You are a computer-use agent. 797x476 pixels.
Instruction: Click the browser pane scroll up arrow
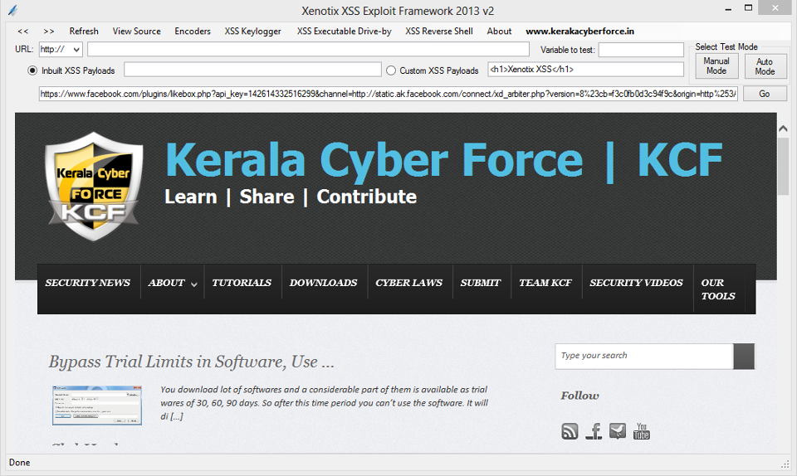783,129
